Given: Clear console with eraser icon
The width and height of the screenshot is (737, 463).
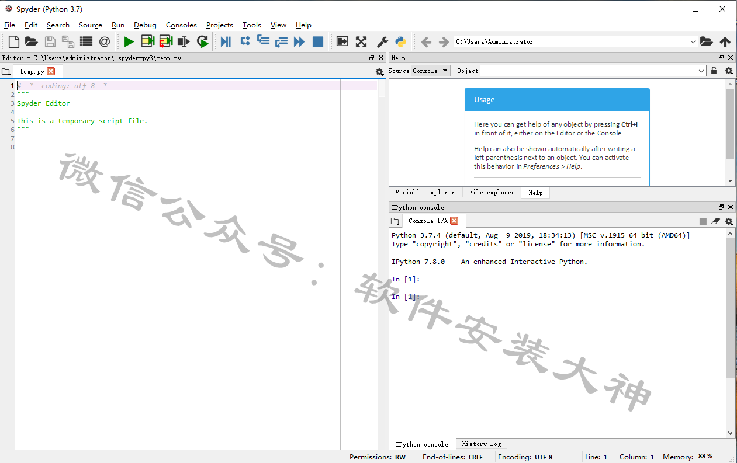Looking at the screenshot, I should (716, 221).
